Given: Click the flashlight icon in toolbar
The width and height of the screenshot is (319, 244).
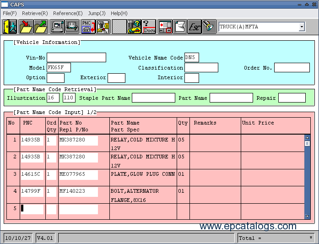Looking at the screenshot, I should coord(209,27).
